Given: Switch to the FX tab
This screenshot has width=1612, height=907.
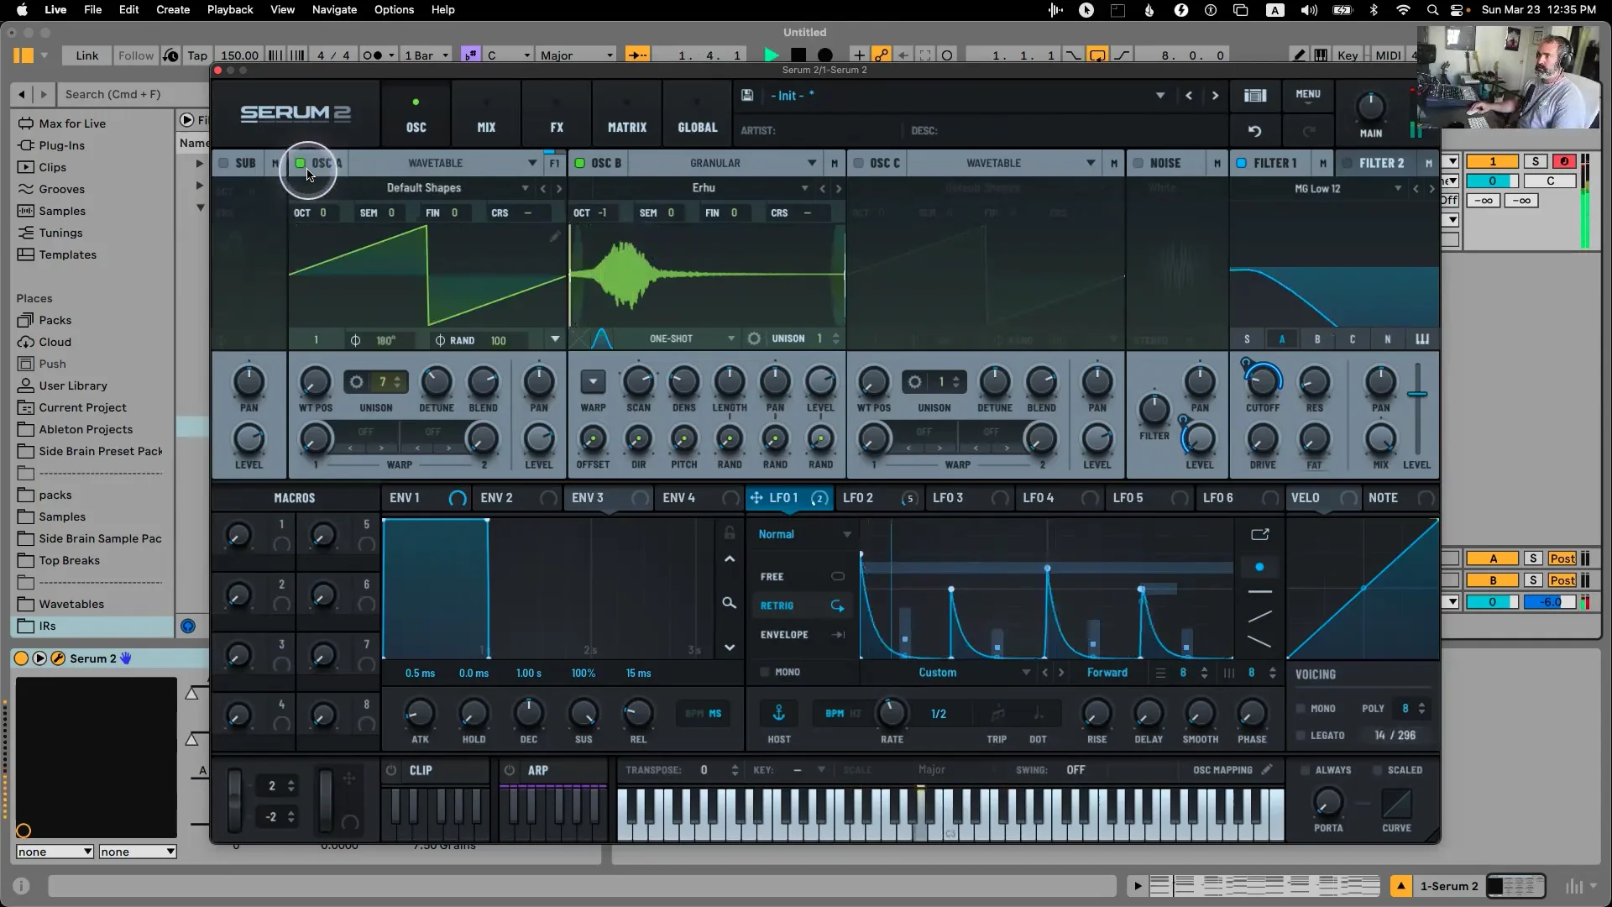Looking at the screenshot, I should [x=557, y=115].
